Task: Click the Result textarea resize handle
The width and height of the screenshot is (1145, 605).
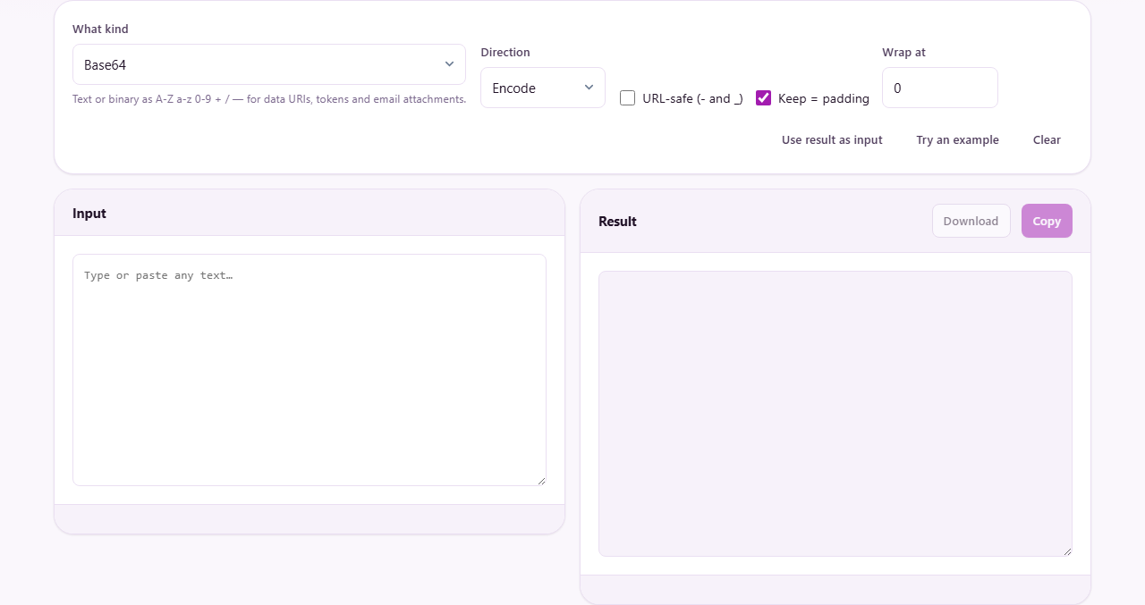Action: pos(1067,551)
